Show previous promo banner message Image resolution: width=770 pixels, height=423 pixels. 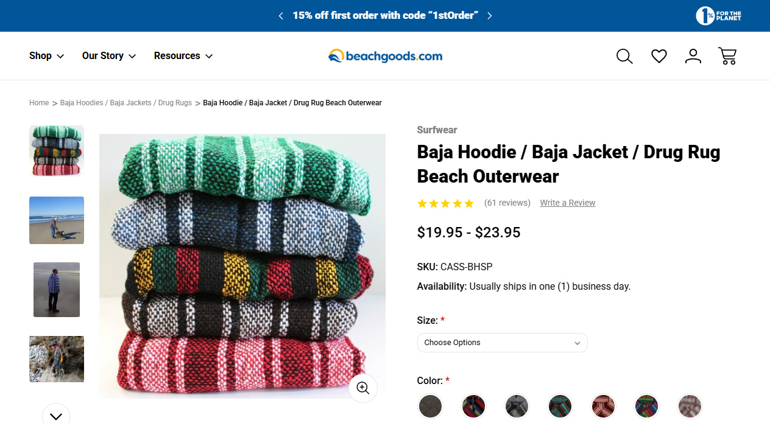(x=281, y=16)
